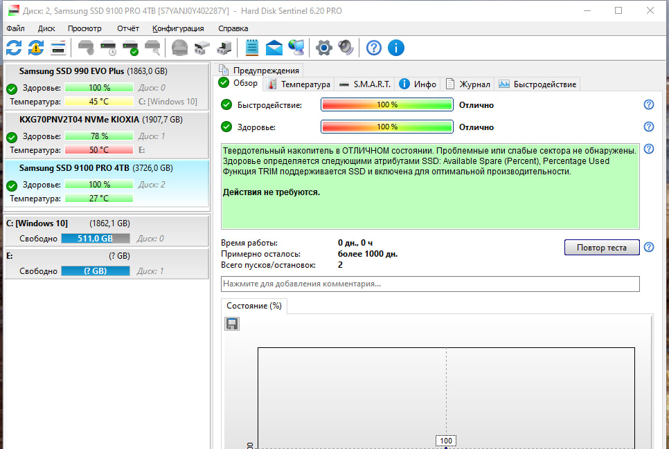
Task: Click the Быстродействие 100 % progress bar
Action: point(387,104)
